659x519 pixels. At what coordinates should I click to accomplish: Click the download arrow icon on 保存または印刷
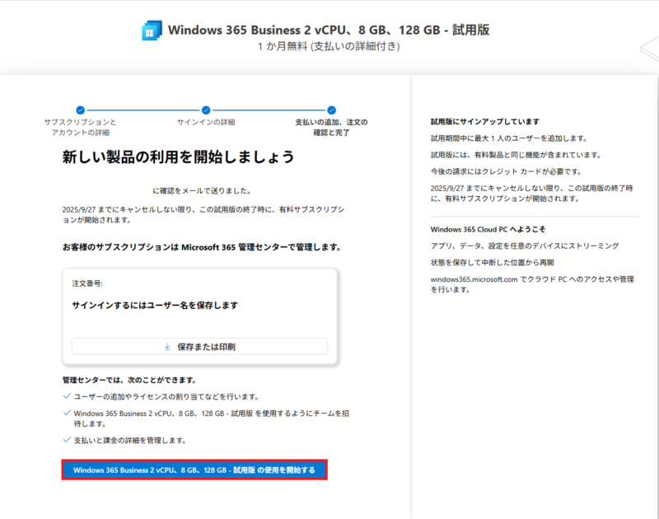[x=167, y=347]
